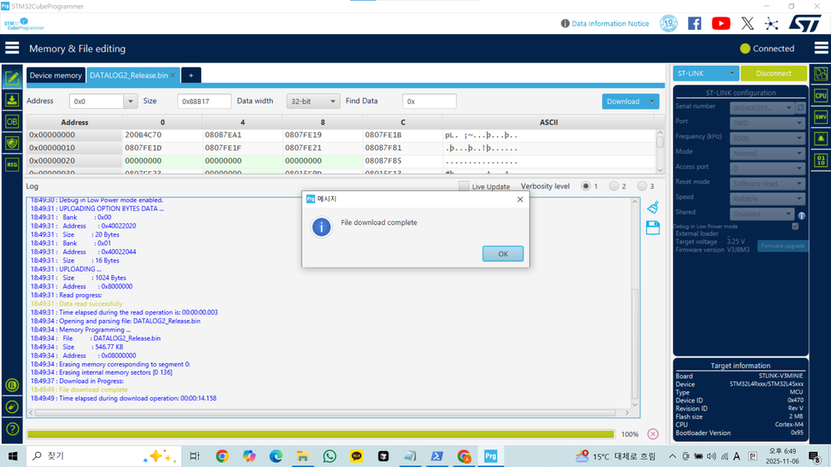Click the Download button
The width and height of the screenshot is (831, 467).
[623, 101]
